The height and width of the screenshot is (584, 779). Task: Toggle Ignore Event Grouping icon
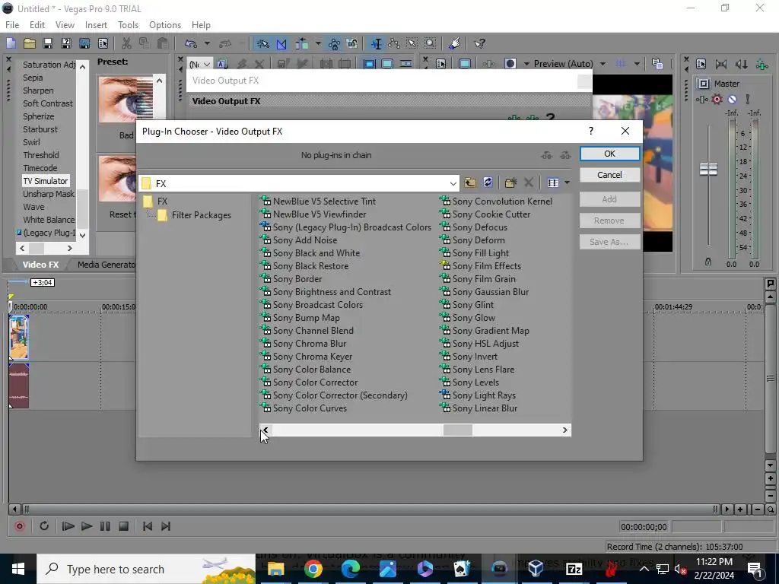click(x=352, y=43)
